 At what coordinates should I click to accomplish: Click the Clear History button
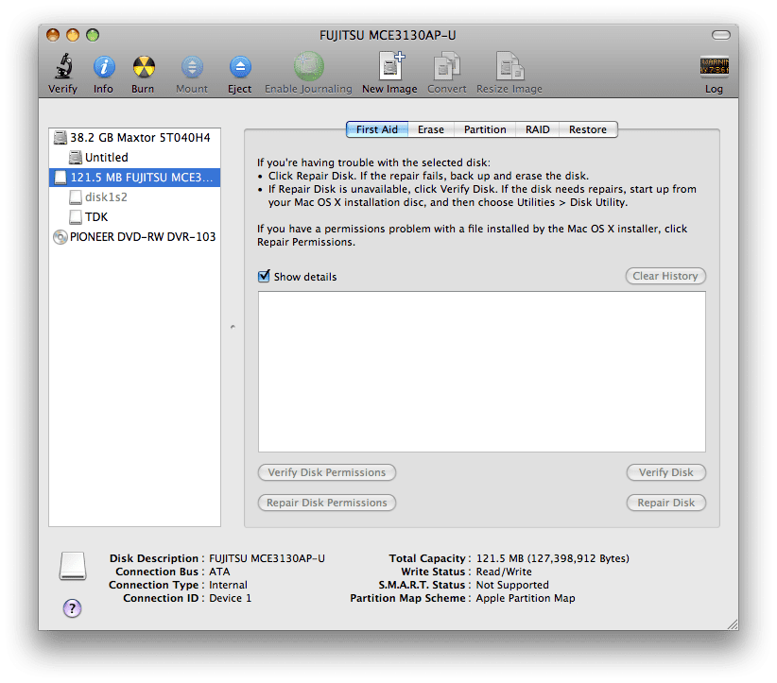tap(665, 276)
